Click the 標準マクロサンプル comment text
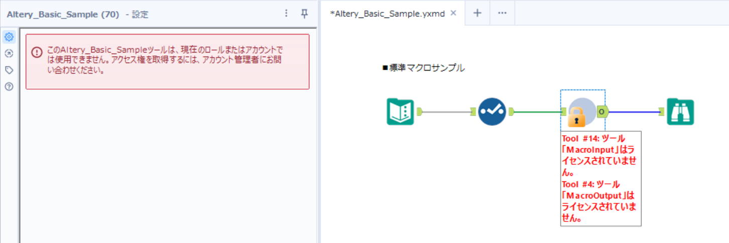This screenshot has width=729, height=243. (x=423, y=68)
